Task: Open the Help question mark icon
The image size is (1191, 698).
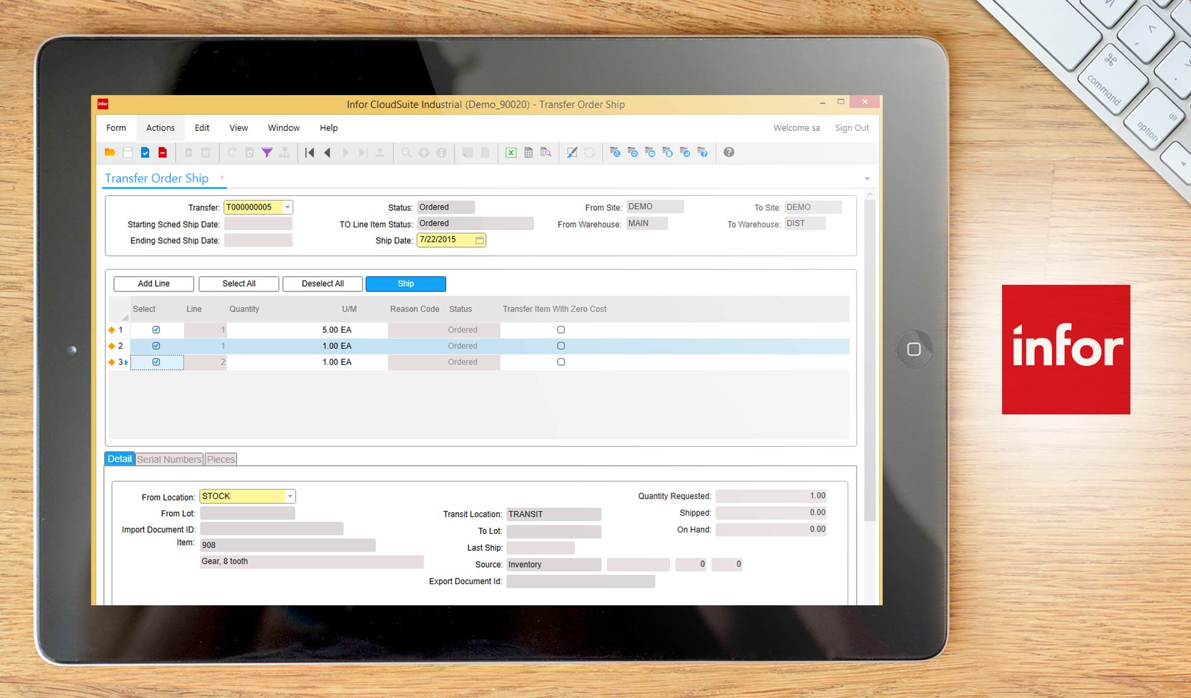Action: coord(728,152)
